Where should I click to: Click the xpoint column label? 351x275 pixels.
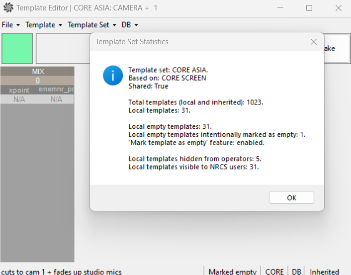19,90
